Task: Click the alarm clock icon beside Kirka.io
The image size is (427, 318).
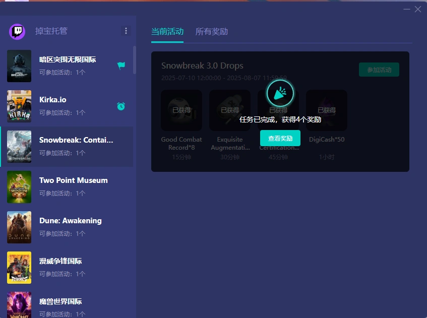Action: tap(121, 106)
